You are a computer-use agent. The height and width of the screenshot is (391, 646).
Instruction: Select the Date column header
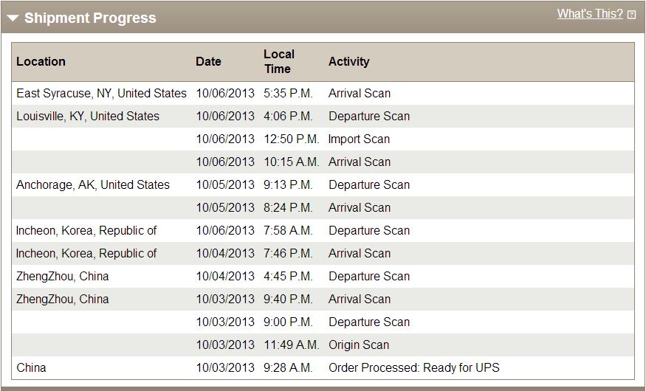point(208,61)
